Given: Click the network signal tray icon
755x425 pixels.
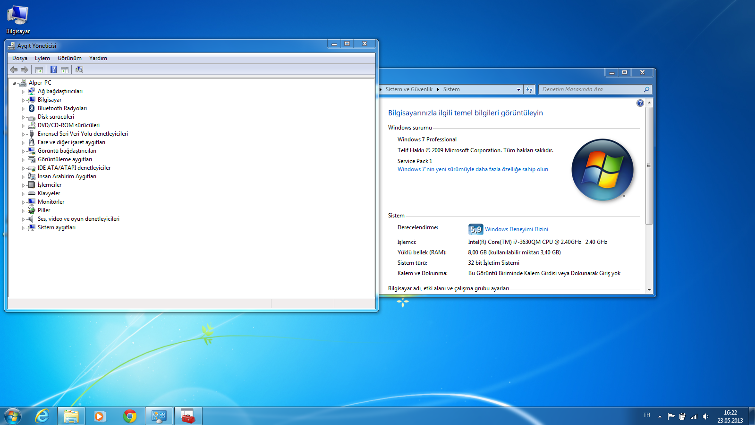Looking at the screenshot, I should [694, 416].
